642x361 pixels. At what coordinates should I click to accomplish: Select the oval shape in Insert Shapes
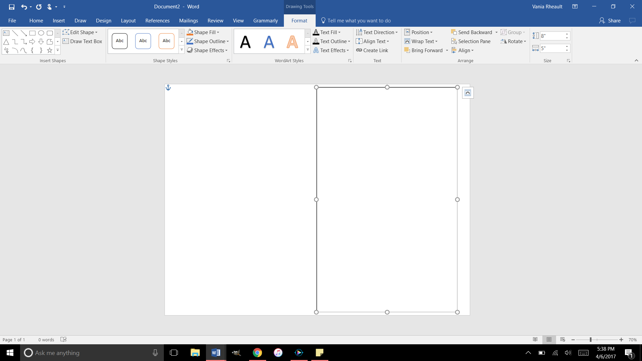[x=41, y=33]
